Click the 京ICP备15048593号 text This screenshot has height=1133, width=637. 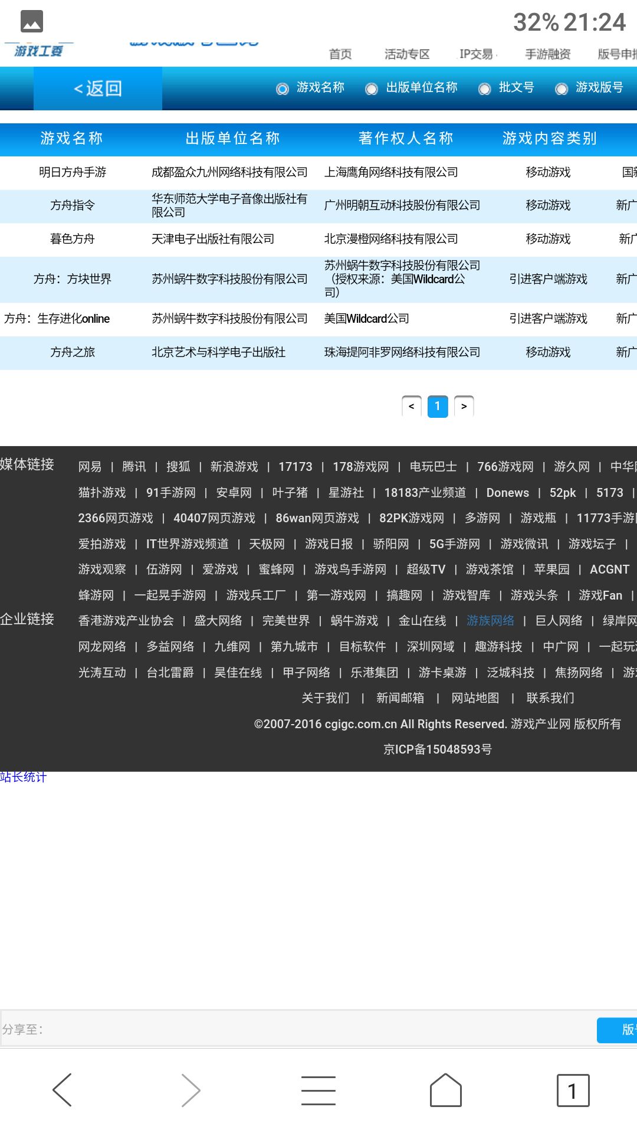pyautogui.click(x=438, y=749)
